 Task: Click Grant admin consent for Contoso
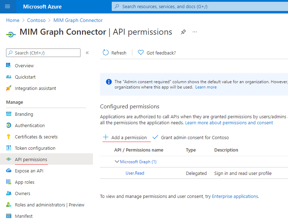(195, 137)
